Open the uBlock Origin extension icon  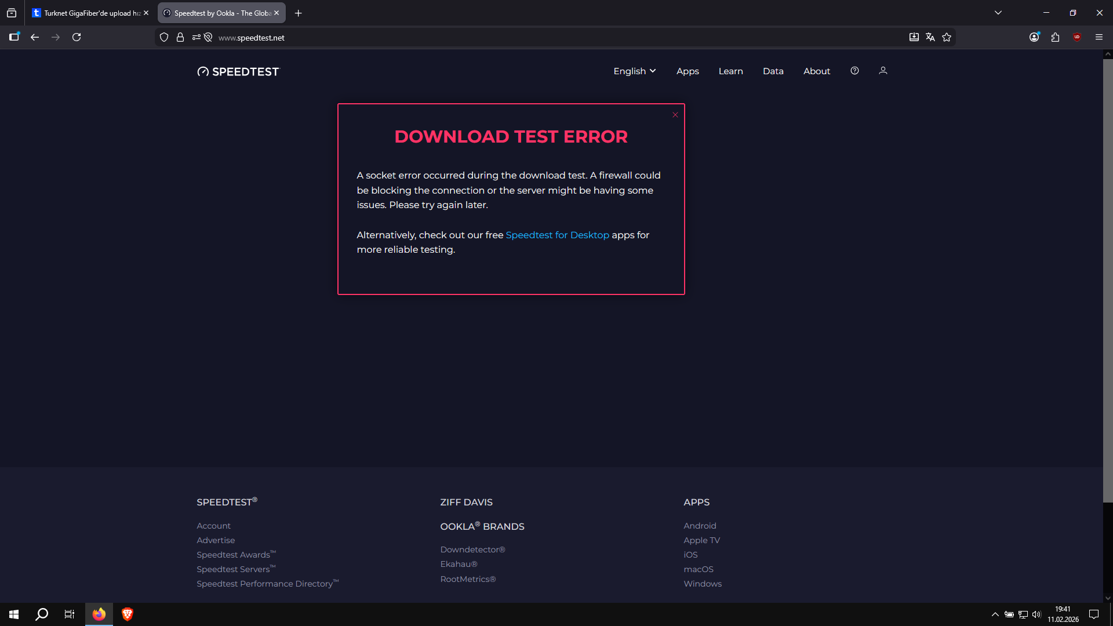(1077, 37)
